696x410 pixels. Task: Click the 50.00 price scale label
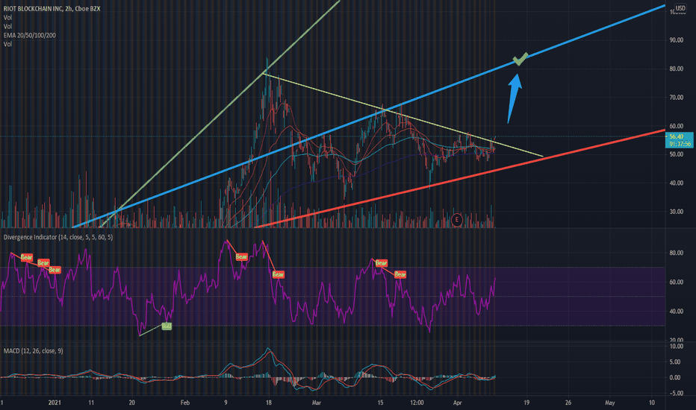(677, 155)
